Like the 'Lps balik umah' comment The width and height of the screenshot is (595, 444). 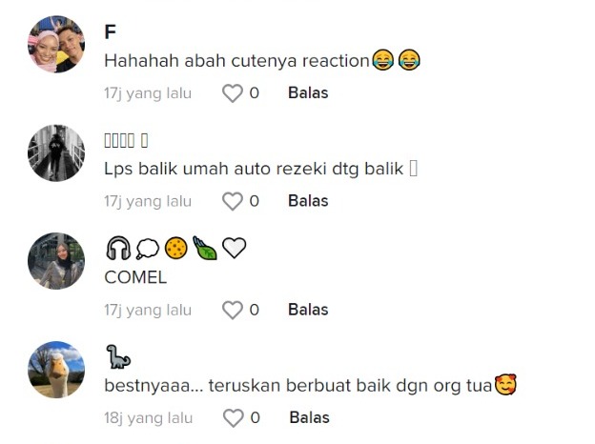[233, 201]
